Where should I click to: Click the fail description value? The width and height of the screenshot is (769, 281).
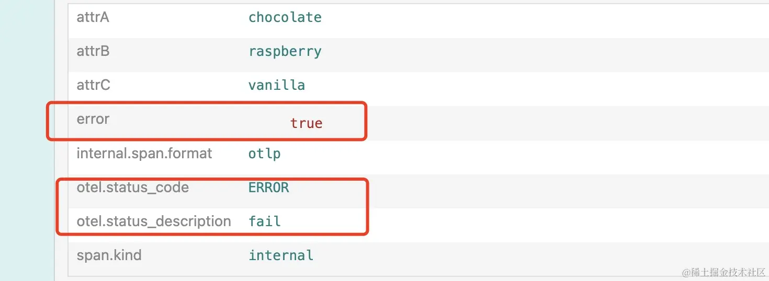[x=265, y=221]
